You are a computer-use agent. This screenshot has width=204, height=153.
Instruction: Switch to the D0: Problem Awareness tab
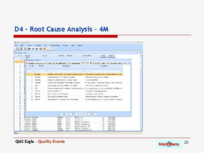point(35,63)
